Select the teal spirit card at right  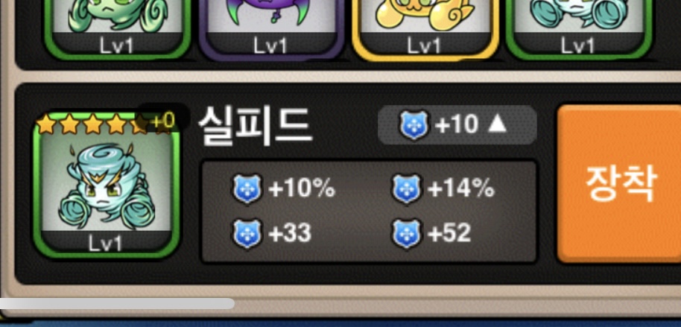(578, 28)
